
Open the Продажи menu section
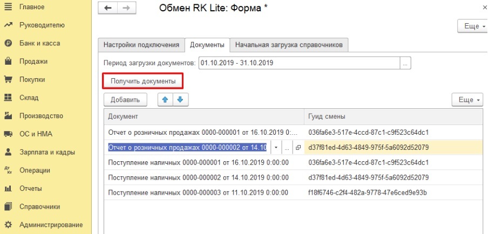tap(33, 61)
